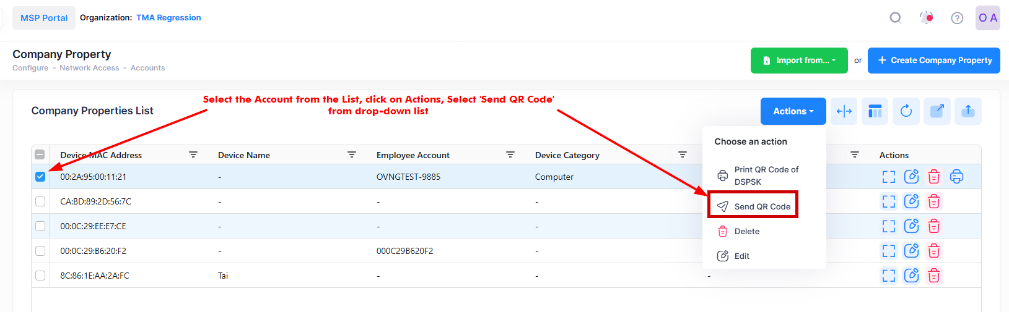Click Create Company Property button
1009x312 pixels.
coord(933,61)
